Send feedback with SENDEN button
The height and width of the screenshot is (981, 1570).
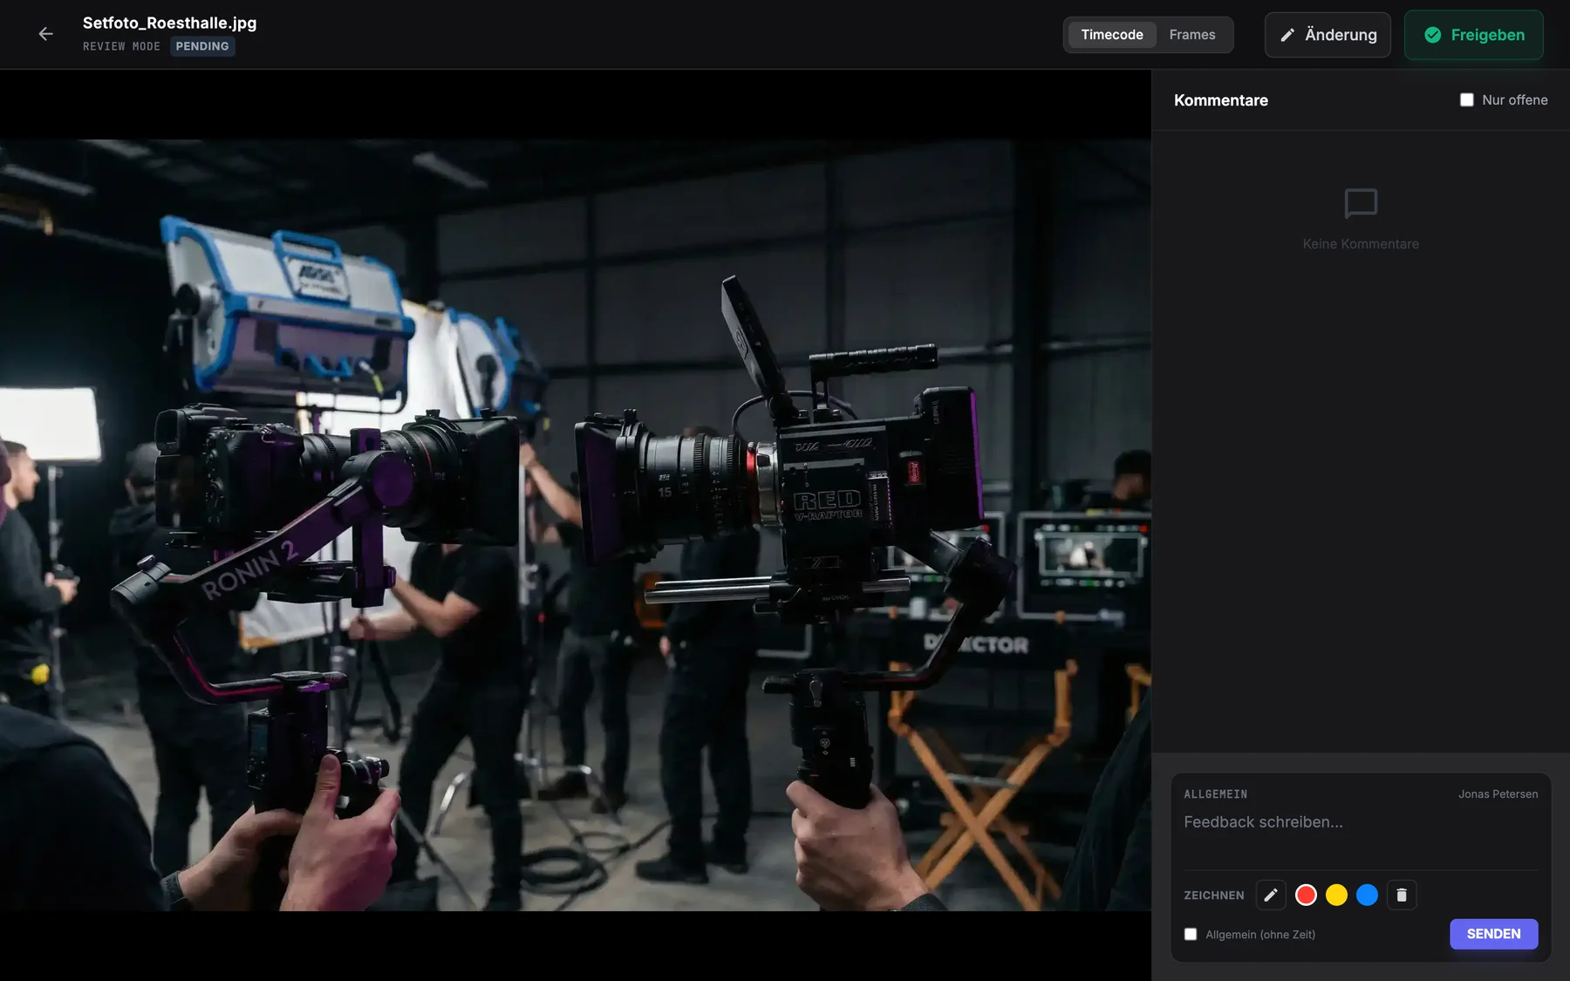(x=1493, y=934)
